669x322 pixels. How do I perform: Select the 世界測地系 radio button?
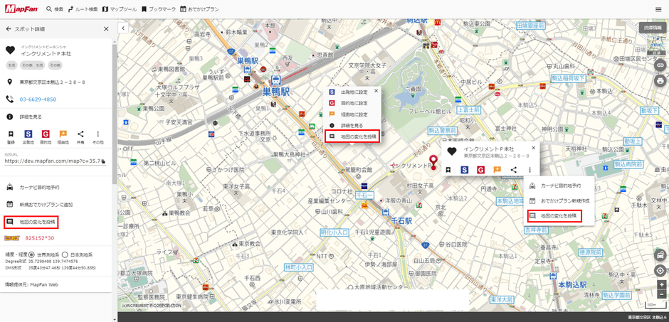[31, 254]
